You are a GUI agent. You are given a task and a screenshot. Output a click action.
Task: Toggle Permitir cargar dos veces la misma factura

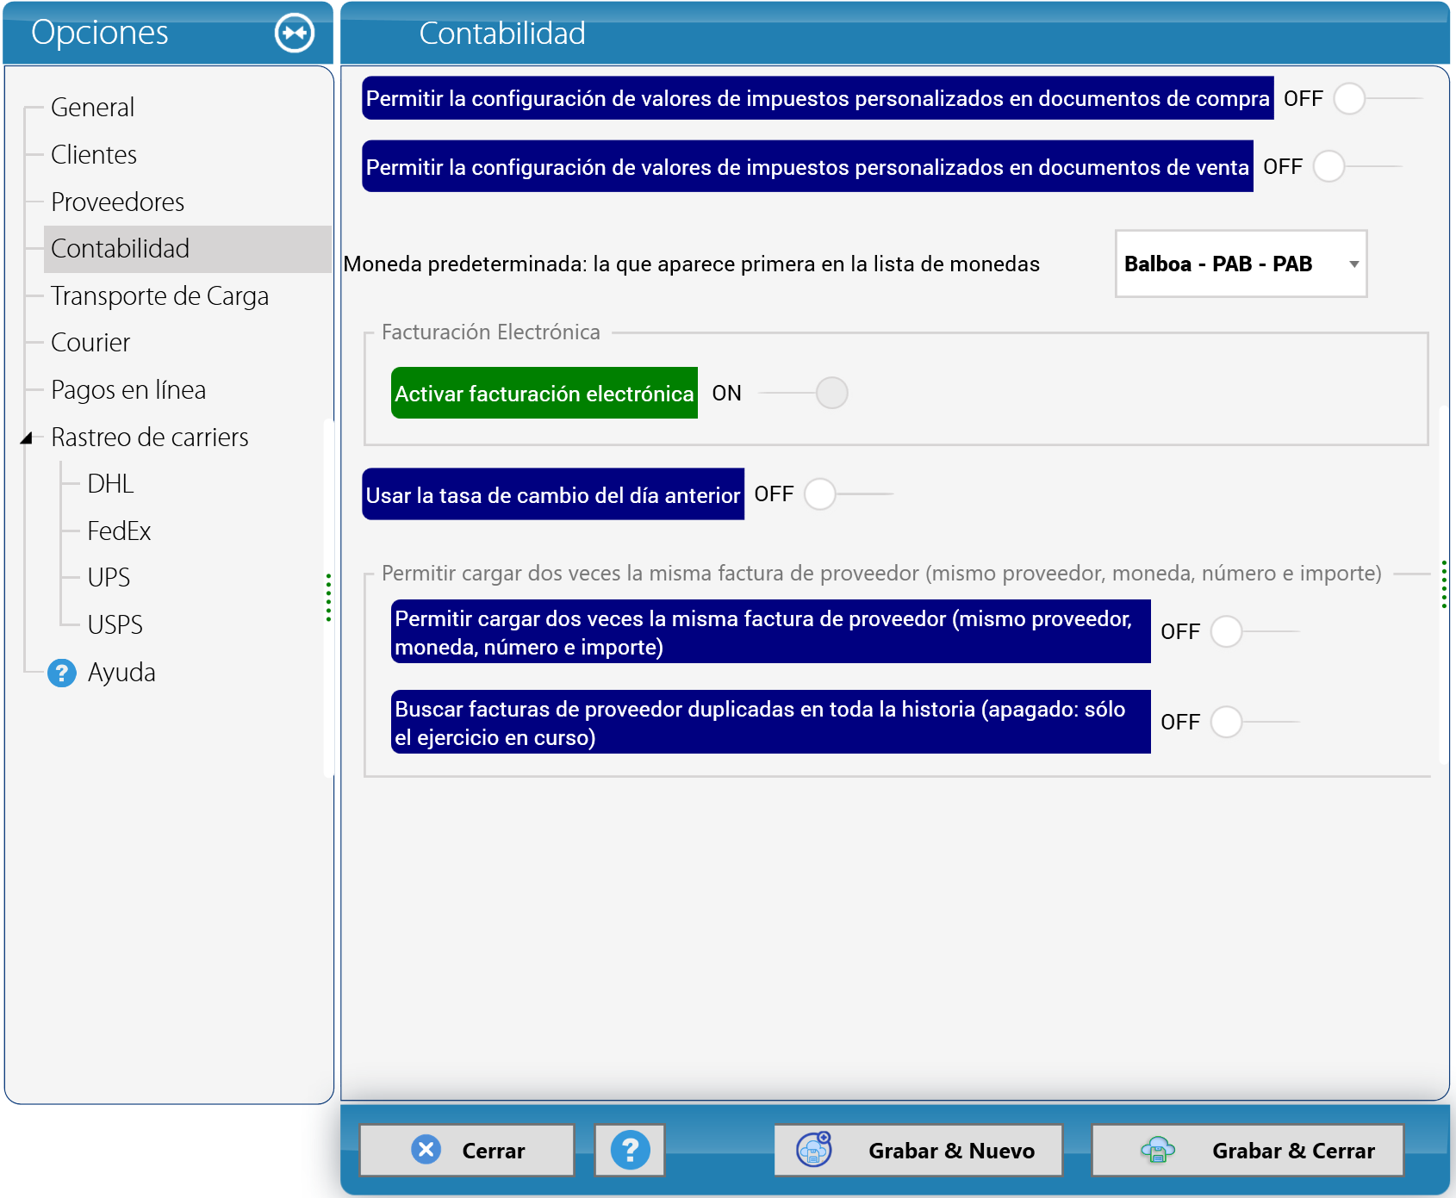coord(1255,631)
